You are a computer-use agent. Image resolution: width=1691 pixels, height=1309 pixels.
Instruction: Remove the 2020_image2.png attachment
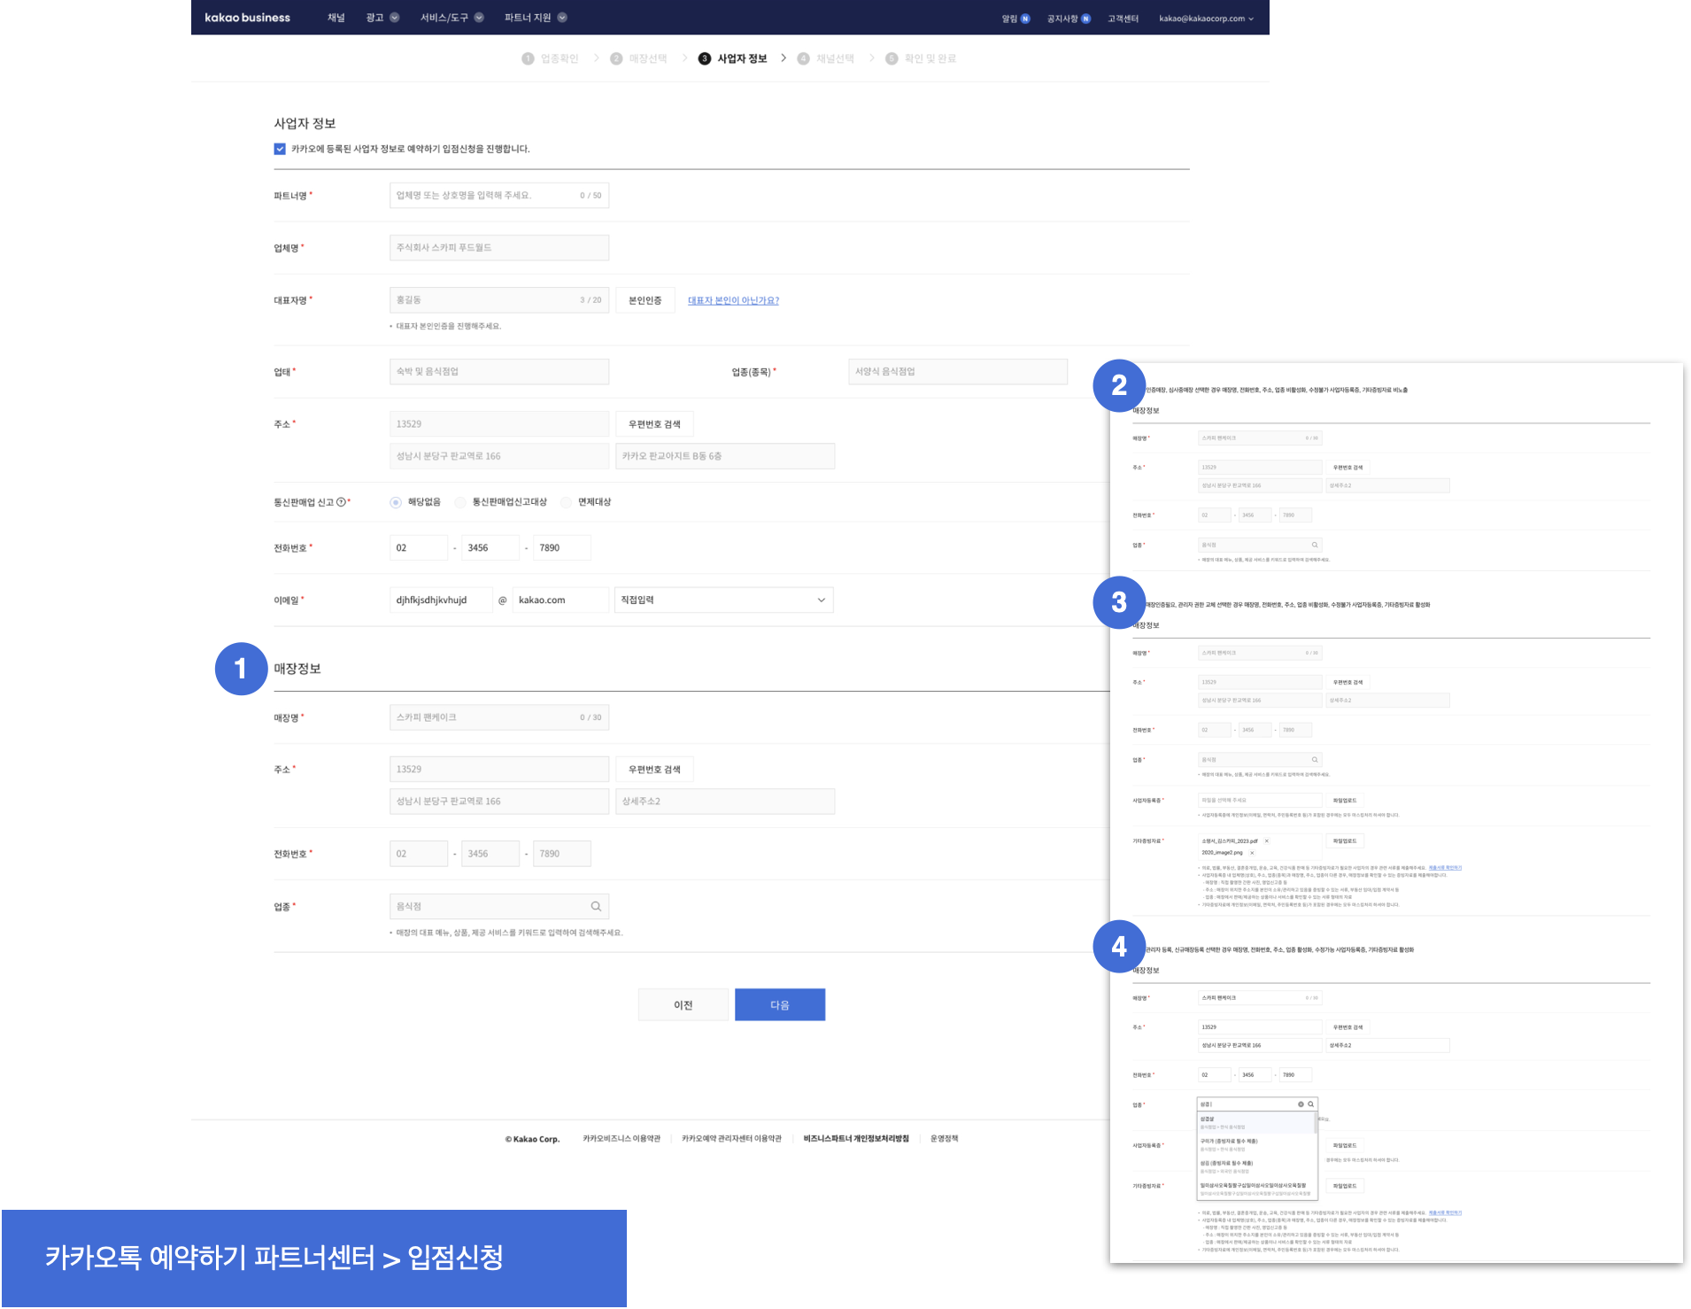tap(1252, 853)
